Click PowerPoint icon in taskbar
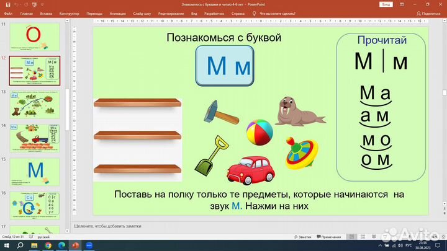The image size is (447, 251). 75,245
